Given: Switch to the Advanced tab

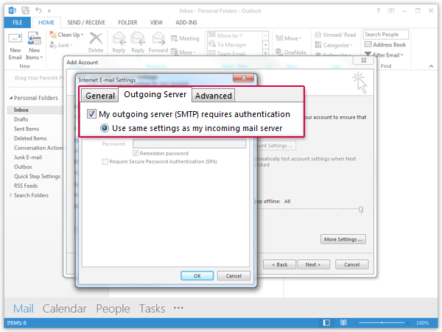Looking at the screenshot, I should pos(214,96).
